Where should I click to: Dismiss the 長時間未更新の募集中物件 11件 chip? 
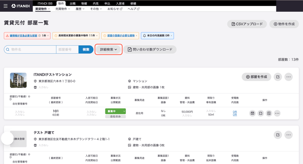point(97,36)
